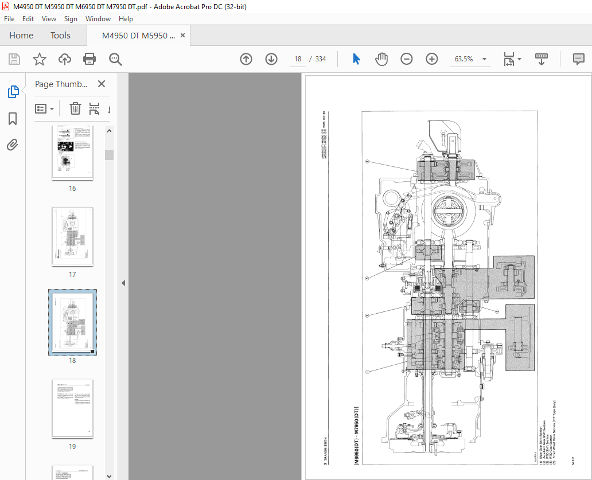Image resolution: width=592 pixels, height=480 pixels.
Task: Open the File menu
Action: 9,19
